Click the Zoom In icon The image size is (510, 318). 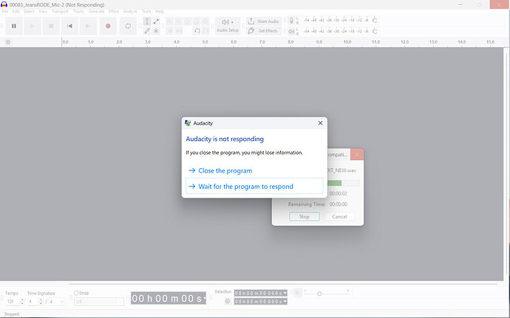tap(170, 21)
